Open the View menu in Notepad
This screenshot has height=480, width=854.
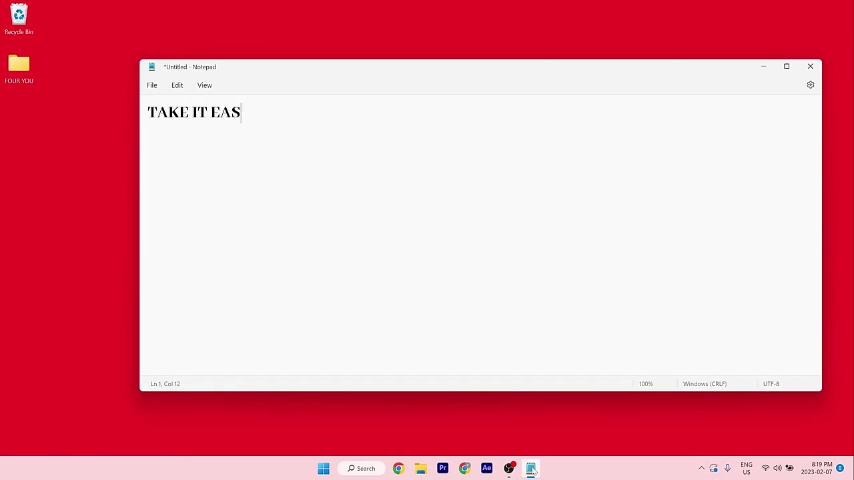pyautogui.click(x=205, y=85)
